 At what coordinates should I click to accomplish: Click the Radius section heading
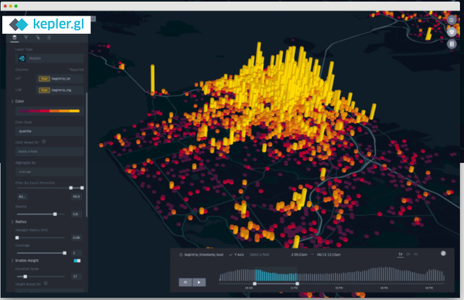click(21, 222)
